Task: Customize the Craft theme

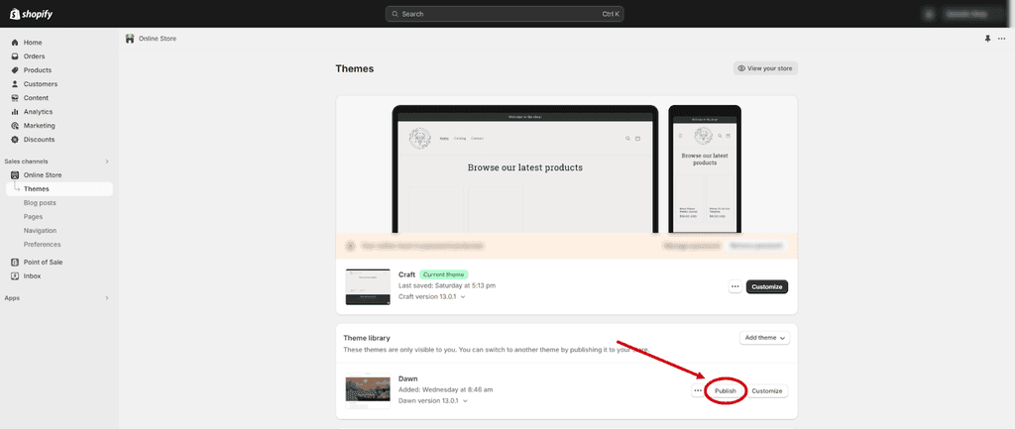Action: tap(767, 286)
